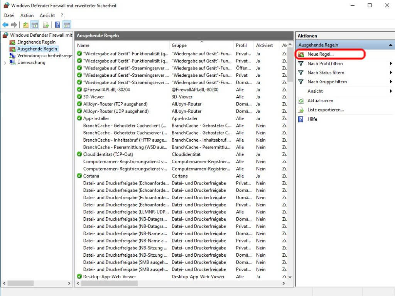Click the tree pane scroll-left arrow

click(x=4, y=283)
